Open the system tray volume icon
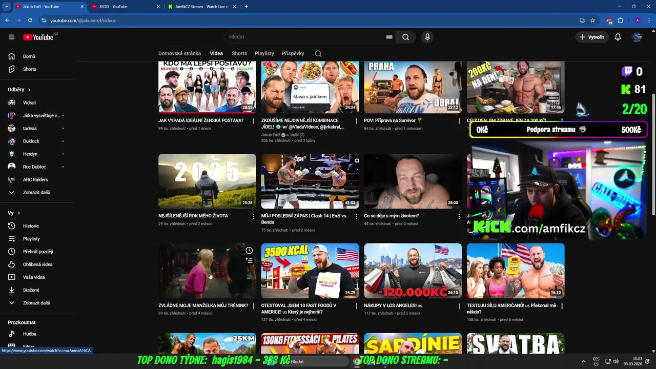The width and height of the screenshot is (656, 369). (616, 361)
